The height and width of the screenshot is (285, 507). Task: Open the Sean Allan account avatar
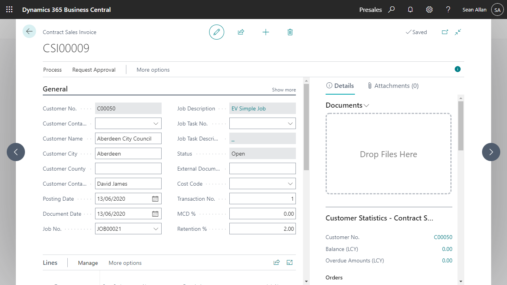pyautogui.click(x=497, y=9)
